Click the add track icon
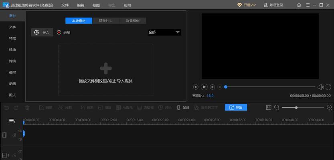 tap(12, 121)
